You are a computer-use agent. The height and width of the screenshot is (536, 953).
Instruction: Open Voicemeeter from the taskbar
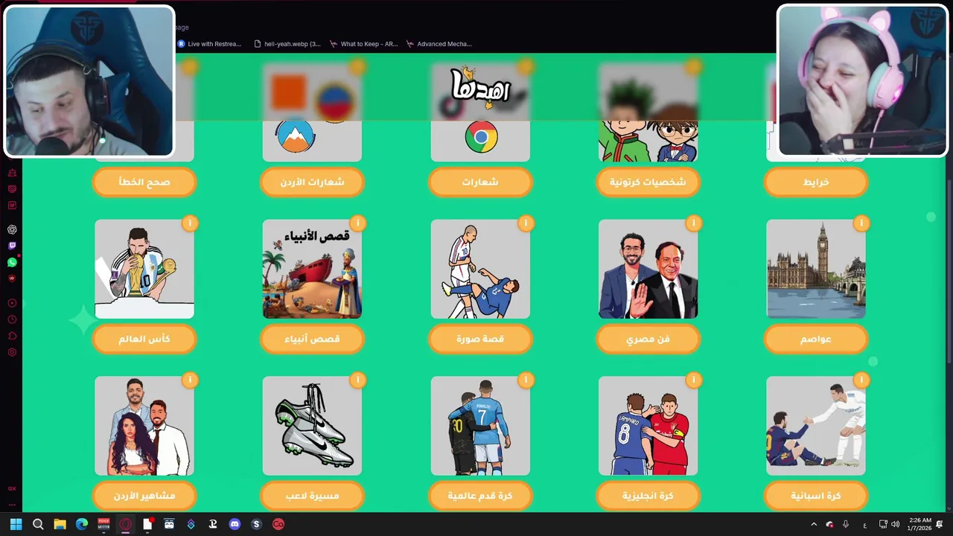click(x=103, y=524)
